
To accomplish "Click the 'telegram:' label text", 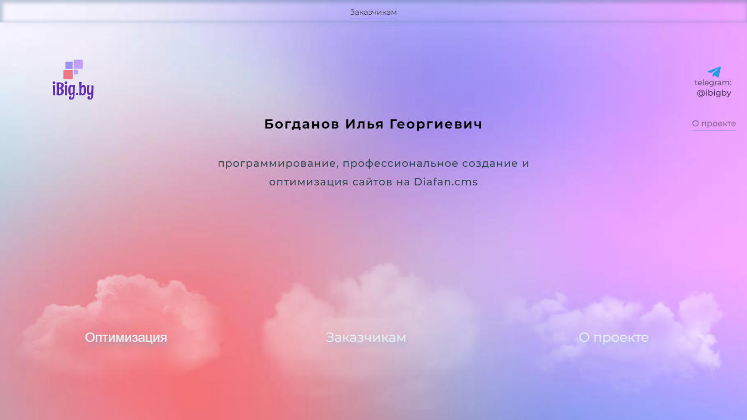I will tap(713, 83).
